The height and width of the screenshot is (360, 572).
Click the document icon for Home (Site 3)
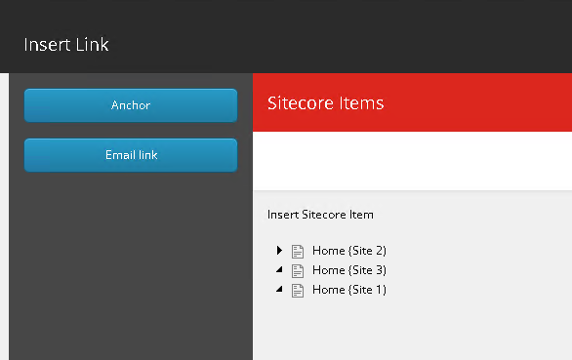point(298,271)
